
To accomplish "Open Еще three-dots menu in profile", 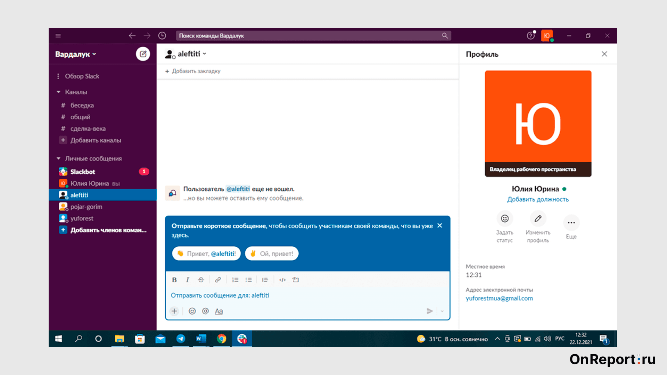I will tap(571, 223).
